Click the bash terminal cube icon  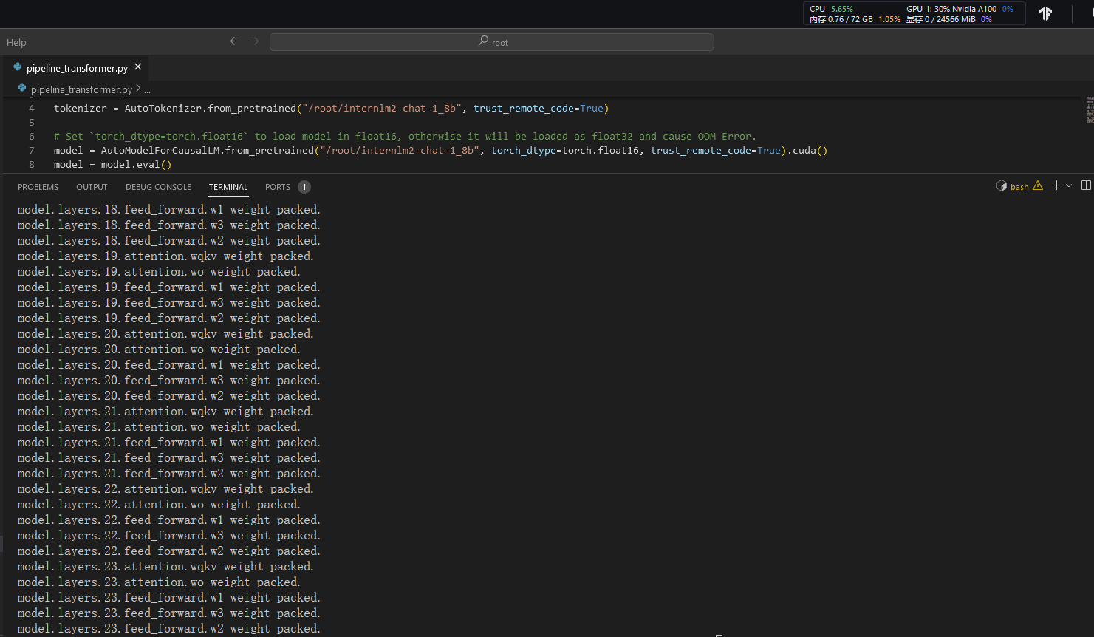(1002, 186)
